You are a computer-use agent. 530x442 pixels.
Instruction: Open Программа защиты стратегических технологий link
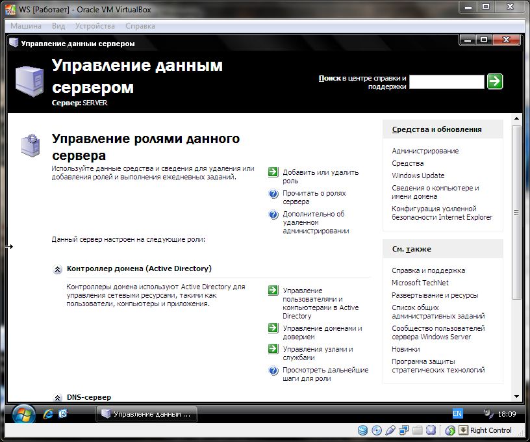click(438, 365)
